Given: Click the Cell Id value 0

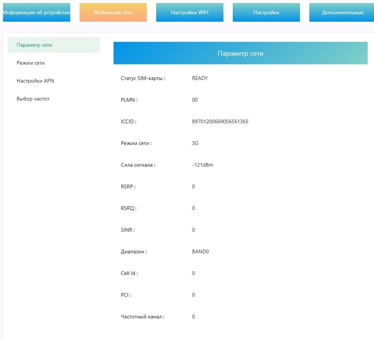Looking at the screenshot, I should [193, 273].
